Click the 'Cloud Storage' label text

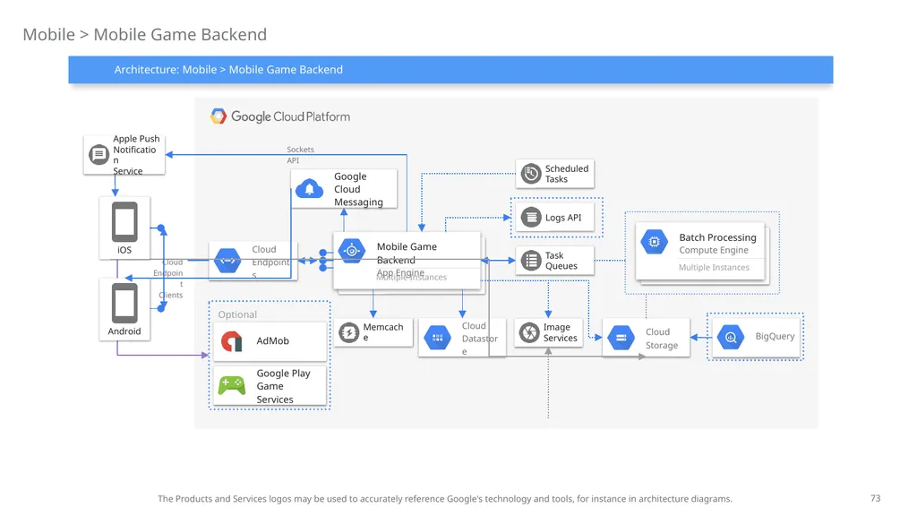pyautogui.click(x=662, y=338)
